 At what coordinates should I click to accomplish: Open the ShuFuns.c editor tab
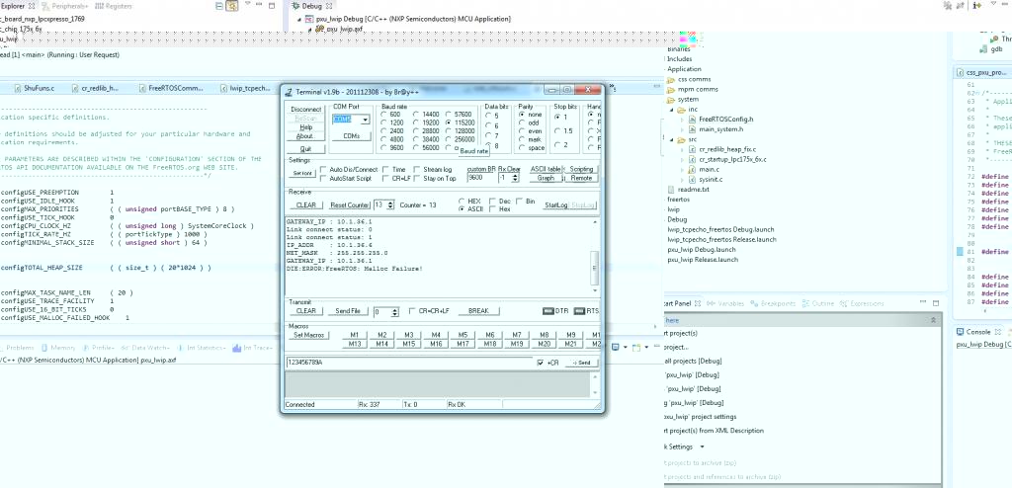34,88
